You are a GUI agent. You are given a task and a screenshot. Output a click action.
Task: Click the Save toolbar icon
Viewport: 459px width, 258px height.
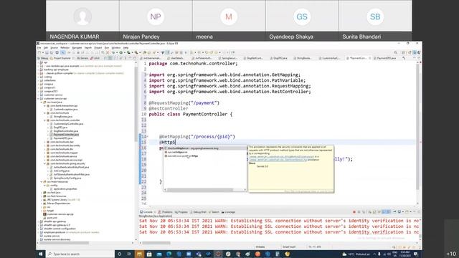click(x=47, y=52)
